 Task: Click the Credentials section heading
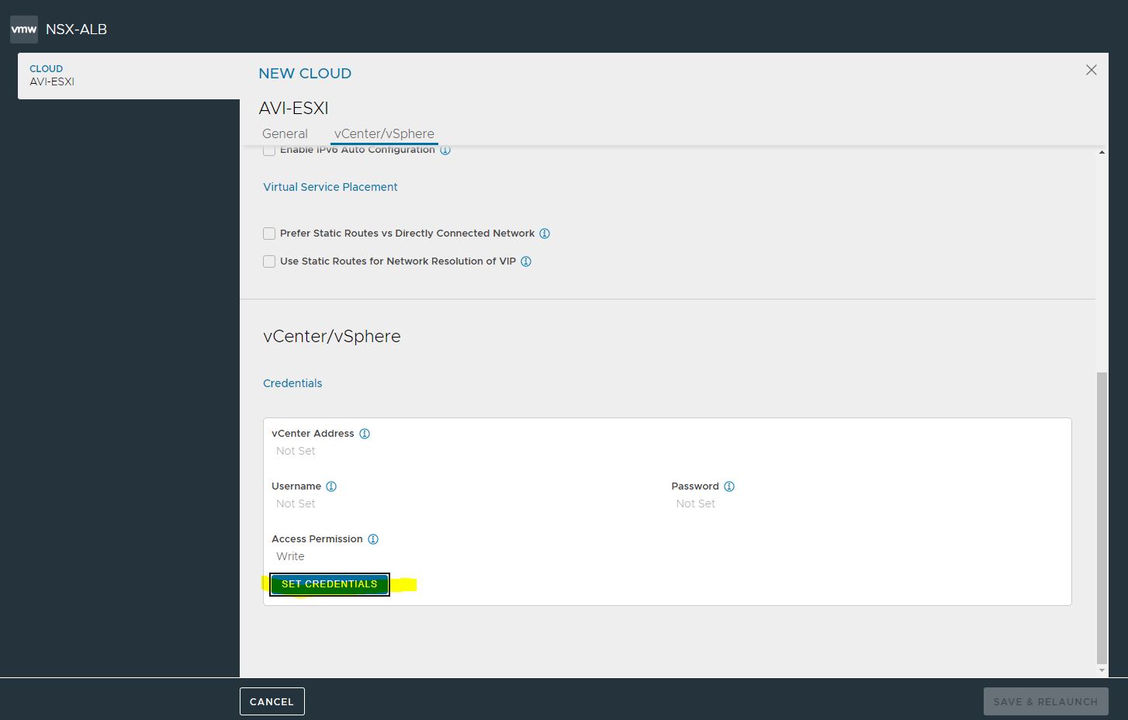[292, 383]
